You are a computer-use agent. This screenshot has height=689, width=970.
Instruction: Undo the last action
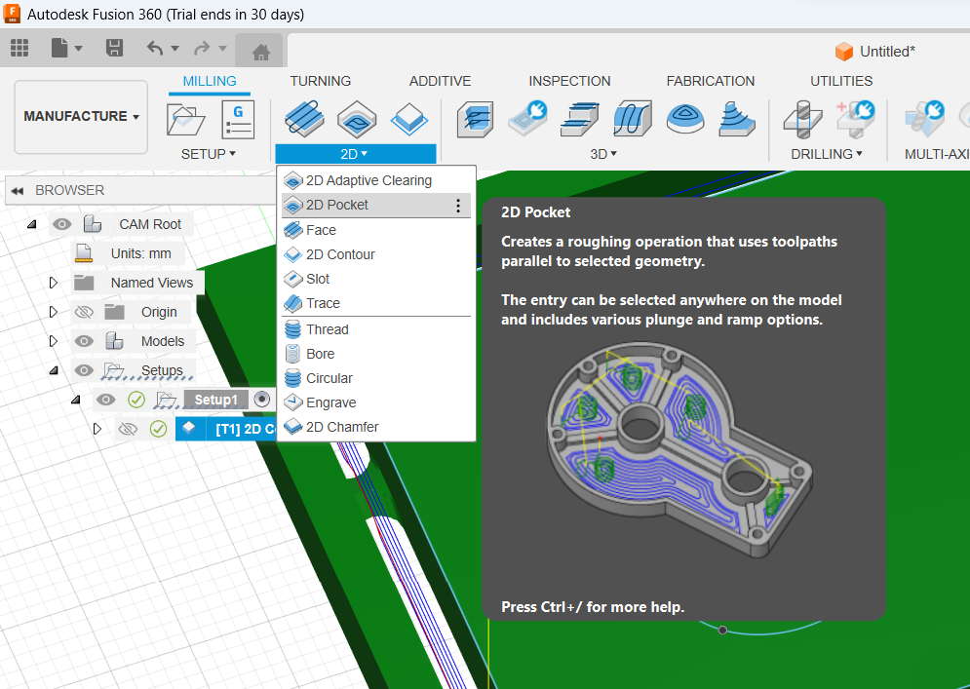coord(155,49)
